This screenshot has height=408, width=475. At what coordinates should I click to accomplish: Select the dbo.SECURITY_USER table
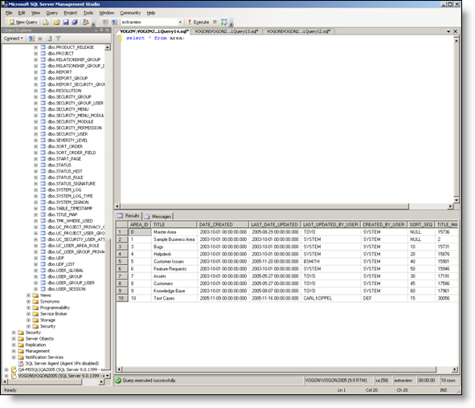[x=68, y=134]
